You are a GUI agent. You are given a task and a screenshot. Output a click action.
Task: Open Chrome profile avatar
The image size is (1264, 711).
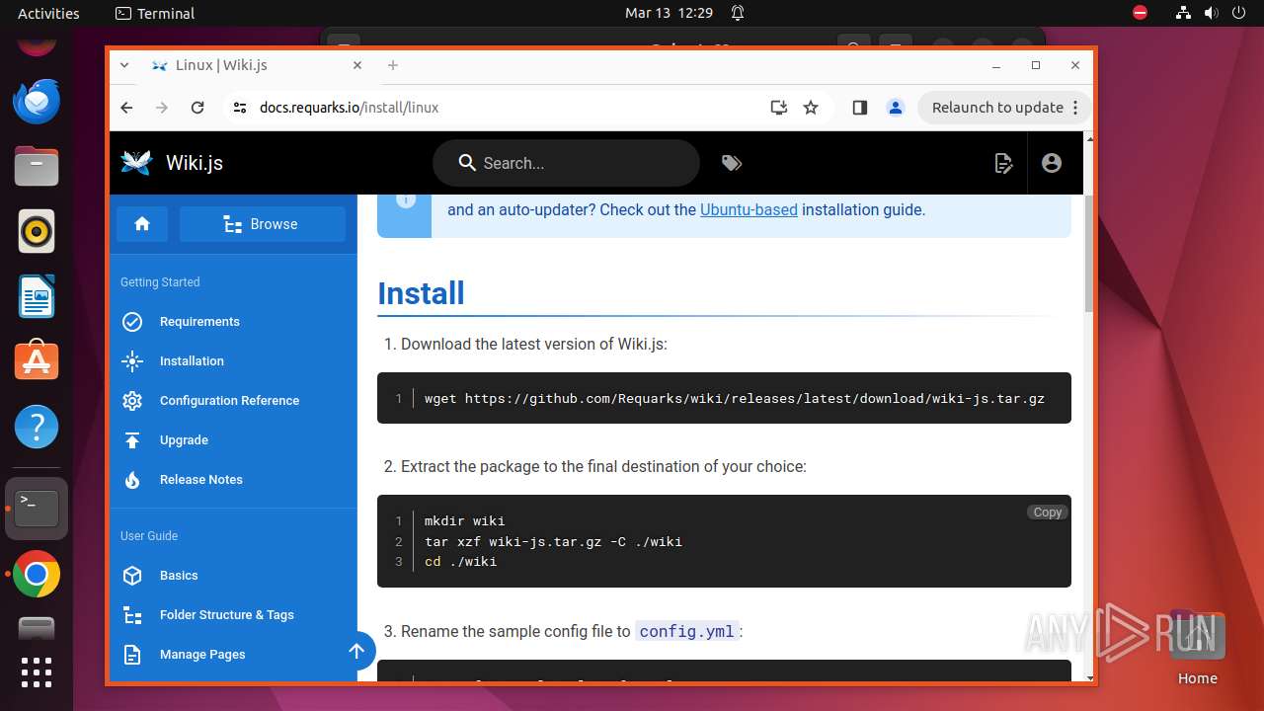896,108
